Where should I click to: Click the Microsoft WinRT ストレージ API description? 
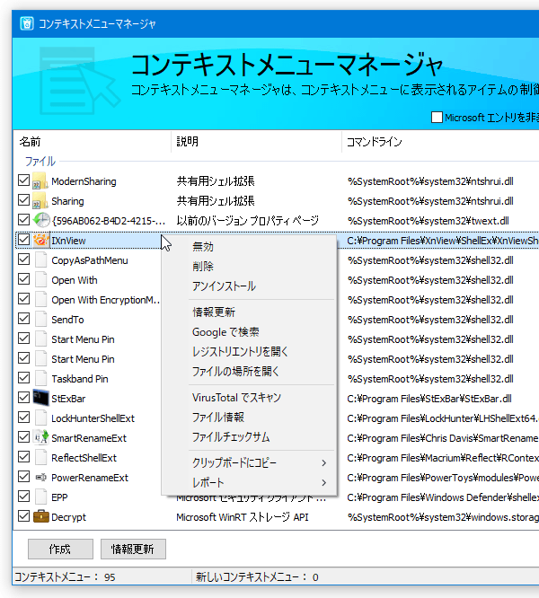click(x=243, y=517)
